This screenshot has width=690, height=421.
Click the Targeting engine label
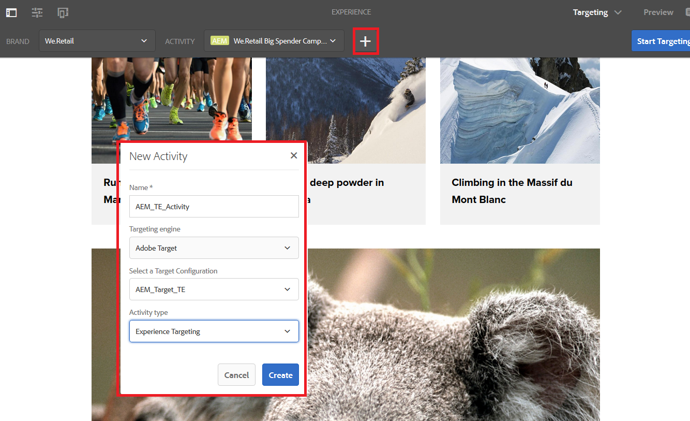pyautogui.click(x=155, y=229)
